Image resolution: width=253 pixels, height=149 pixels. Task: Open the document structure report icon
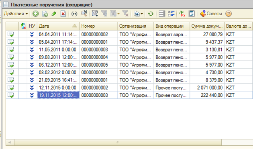pyautogui.click(x=192, y=14)
